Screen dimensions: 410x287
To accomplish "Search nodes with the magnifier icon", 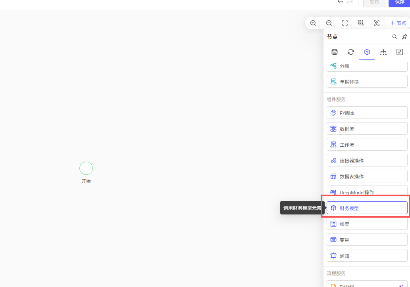I will click(x=395, y=37).
